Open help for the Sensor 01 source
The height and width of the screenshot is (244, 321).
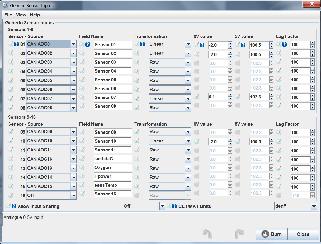point(16,44)
